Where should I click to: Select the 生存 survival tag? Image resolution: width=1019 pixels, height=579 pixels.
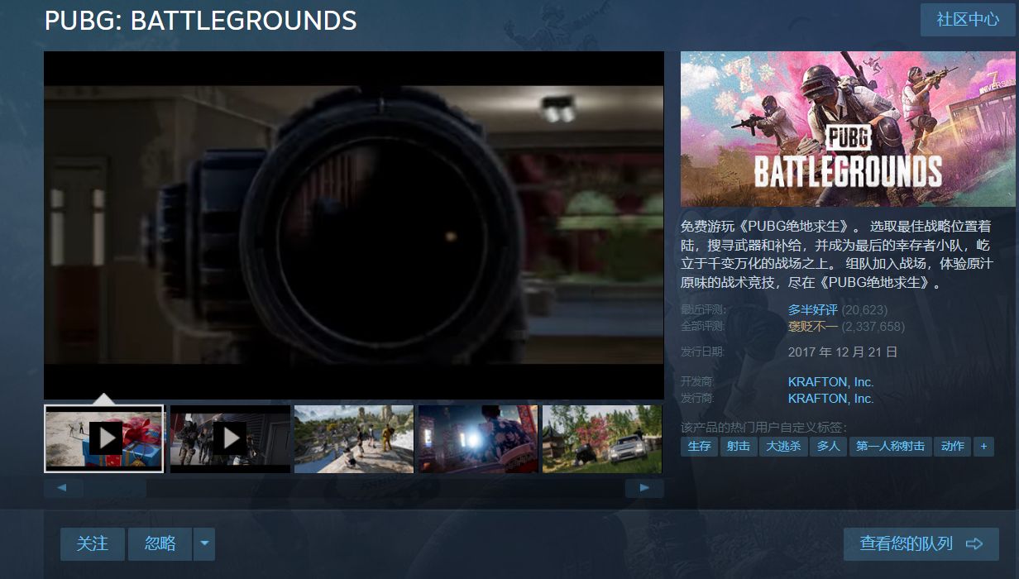click(699, 447)
